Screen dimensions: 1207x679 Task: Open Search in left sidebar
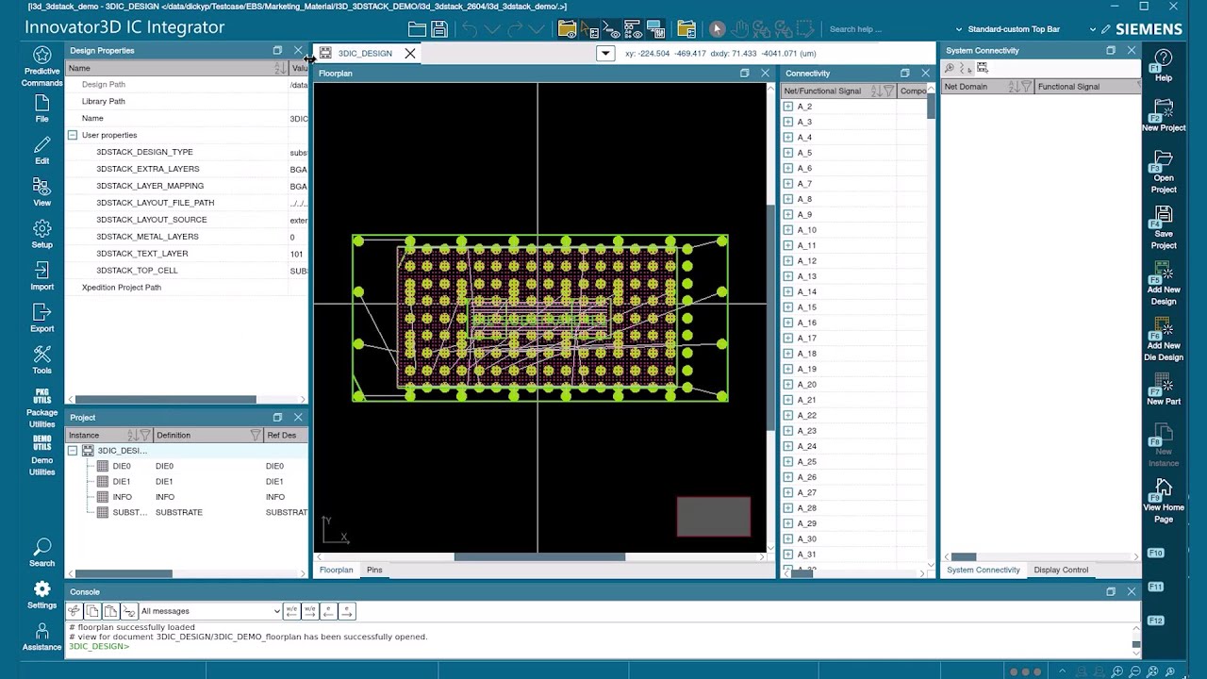point(41,552)
